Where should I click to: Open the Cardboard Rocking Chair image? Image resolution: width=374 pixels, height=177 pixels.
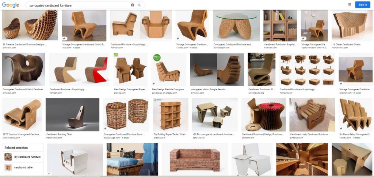coord(73,115)
